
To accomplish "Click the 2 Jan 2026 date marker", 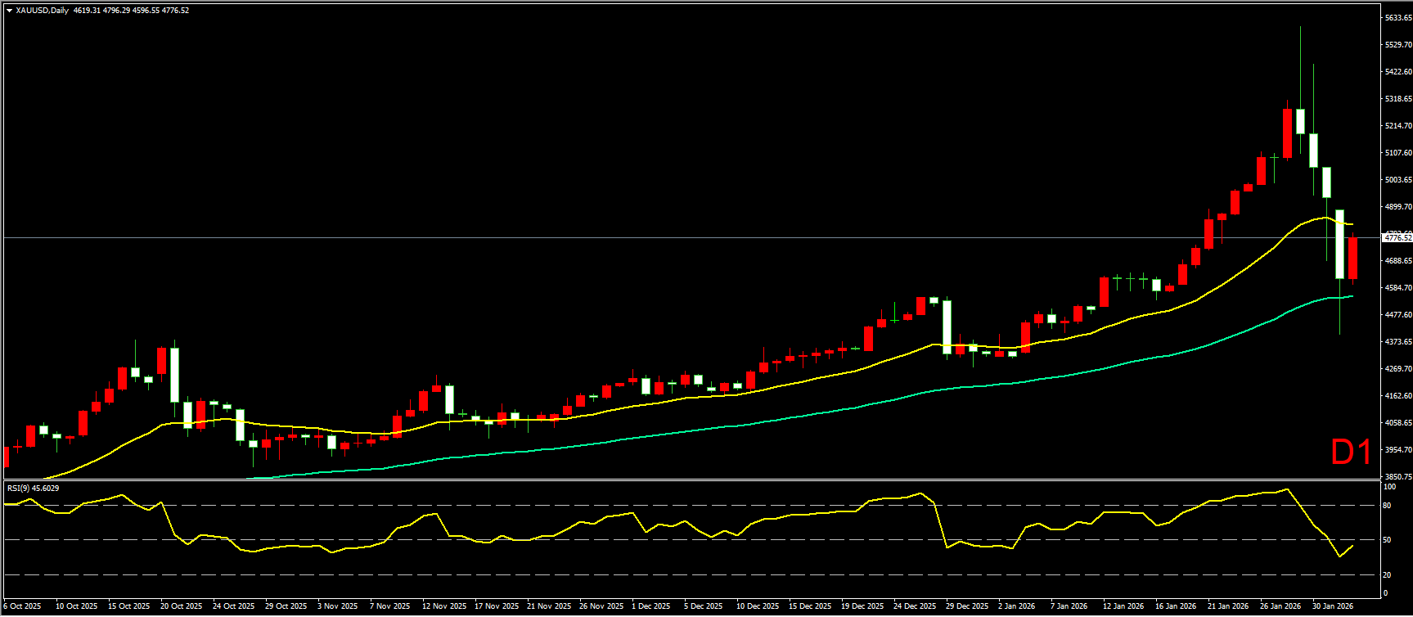I will click(x=1016, y=606).
